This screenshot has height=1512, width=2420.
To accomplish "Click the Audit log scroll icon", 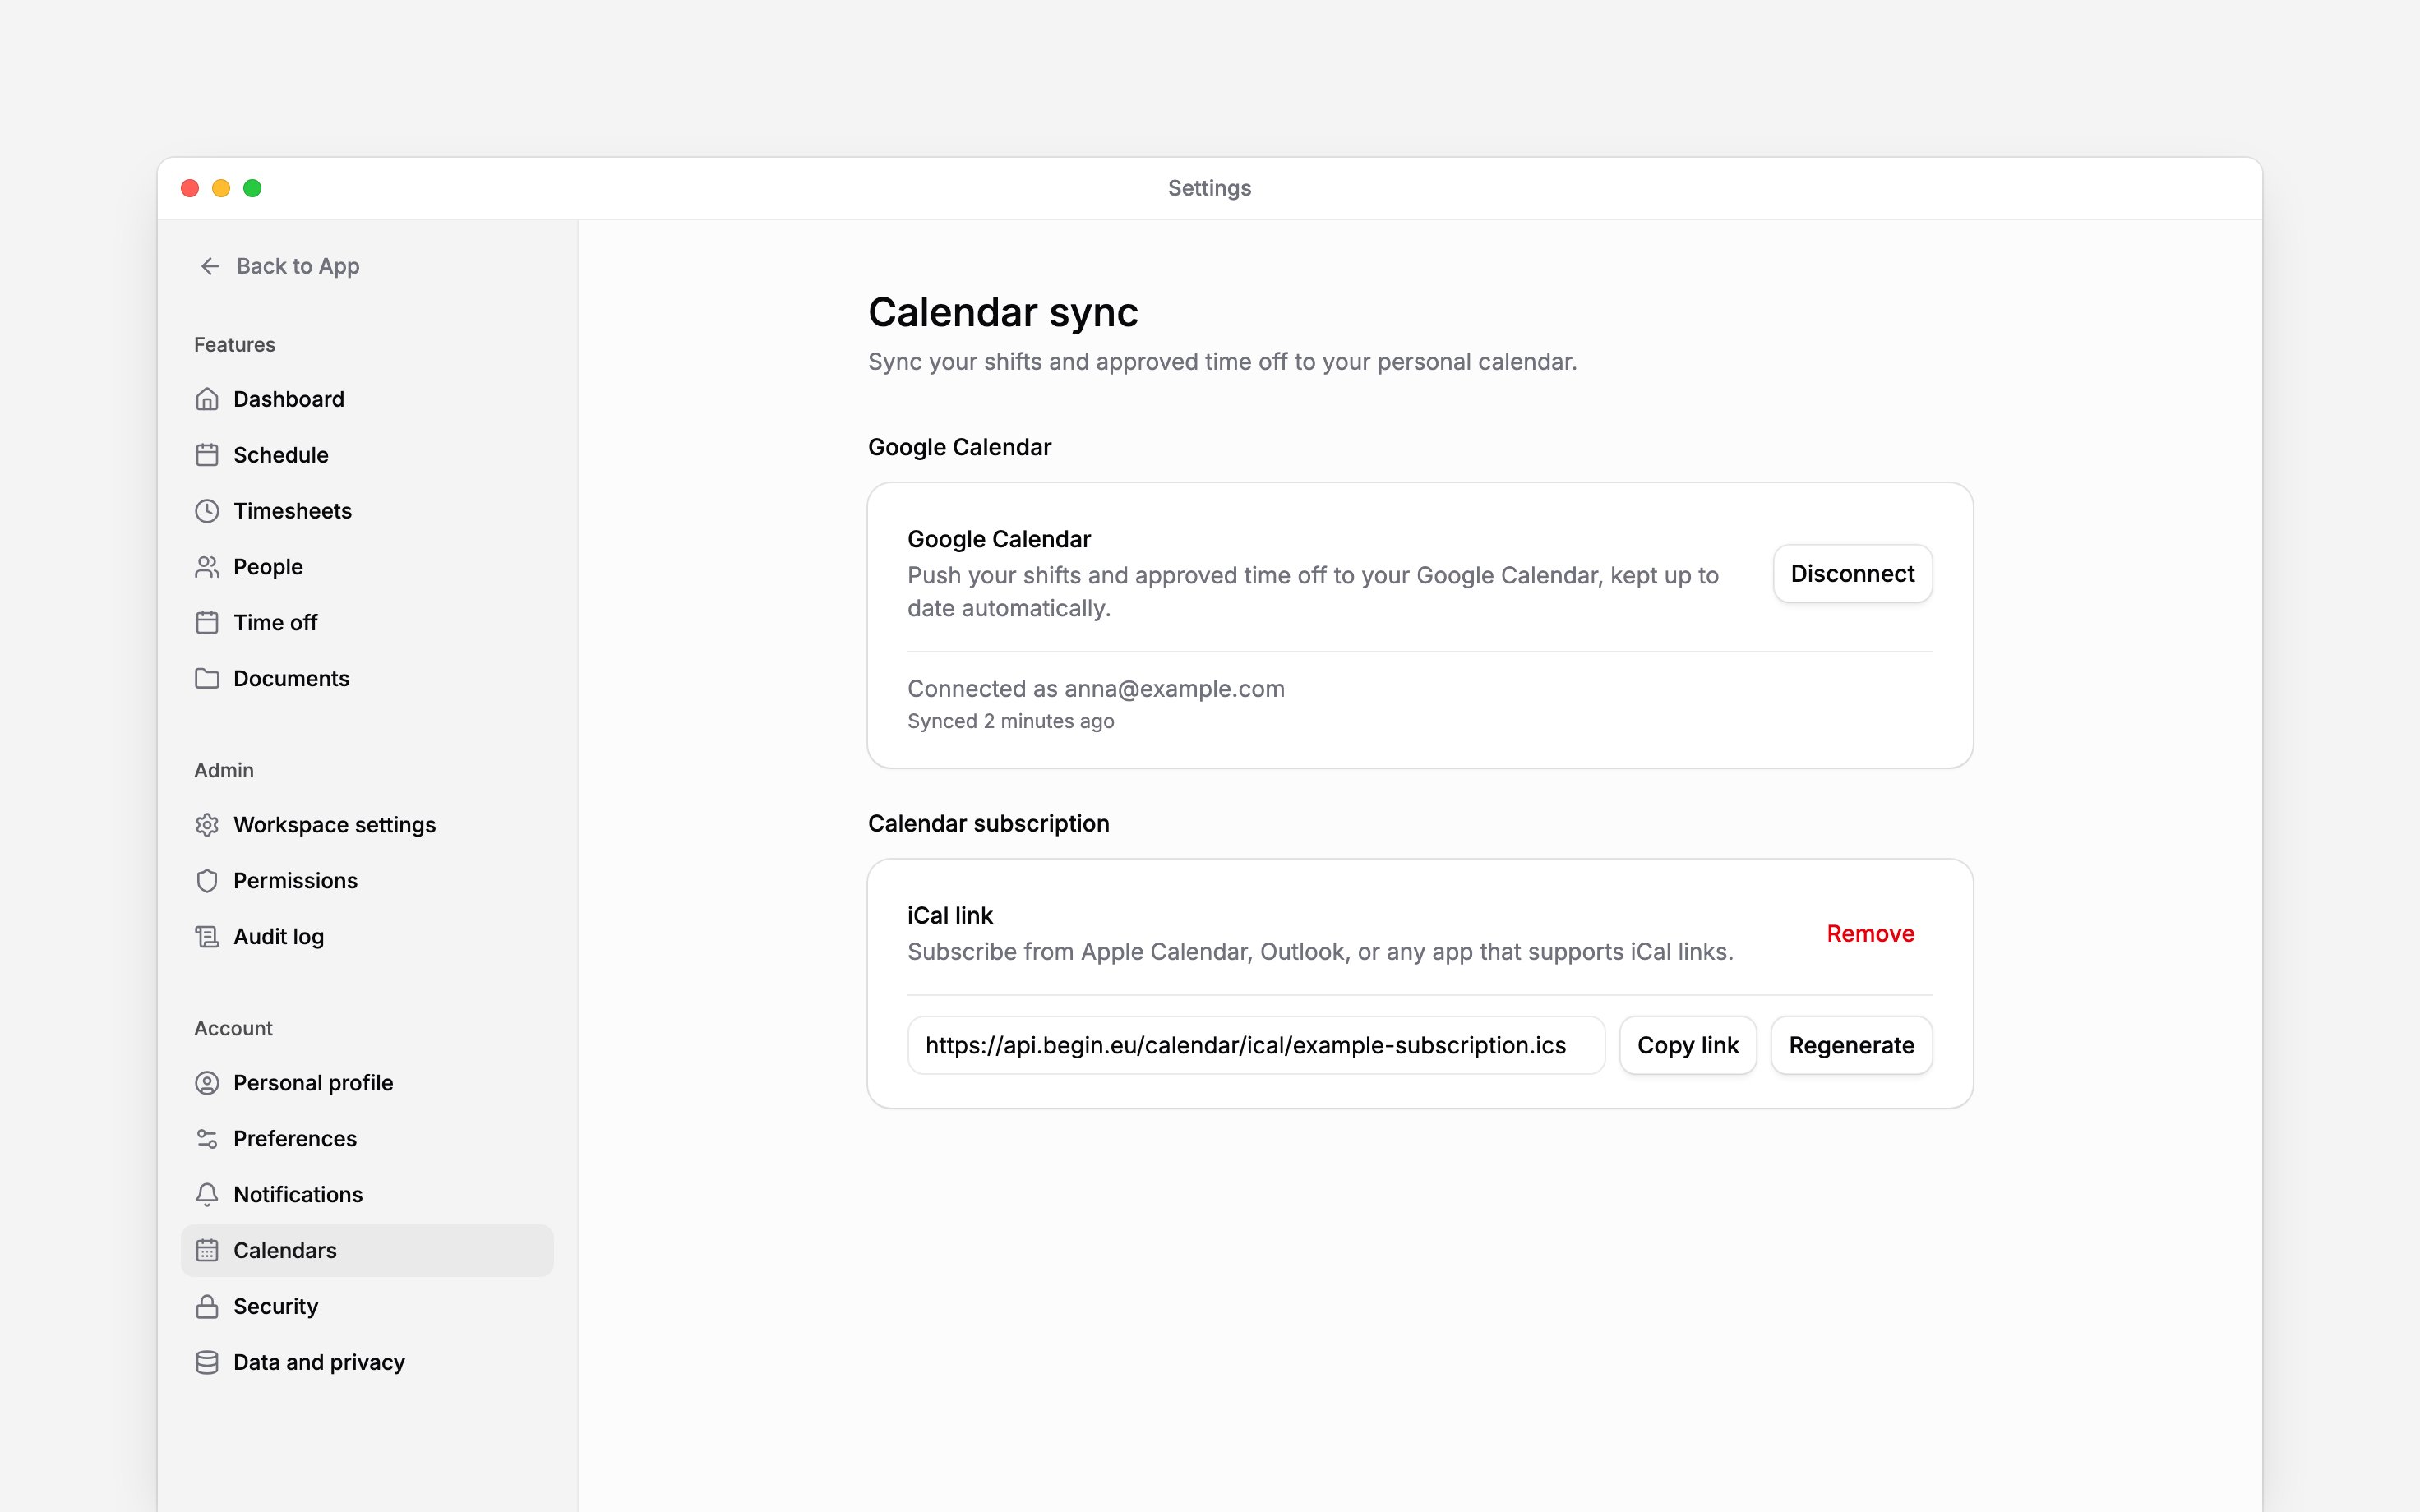I will [x=207, y=937].
